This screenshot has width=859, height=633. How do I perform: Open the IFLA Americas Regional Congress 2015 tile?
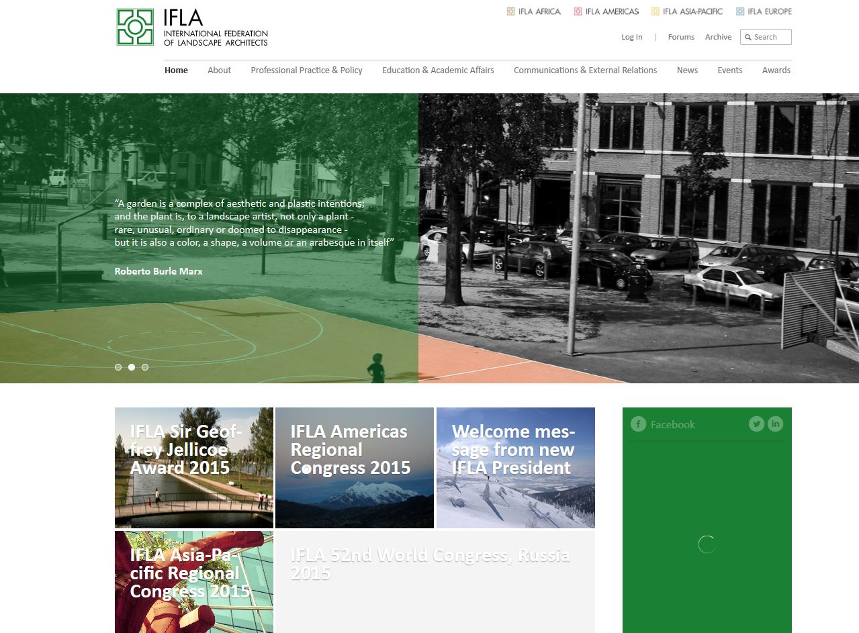(355, 467)
